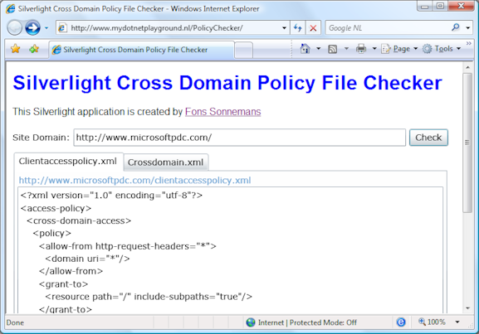
Task: Click the IE window title bar icon
Action: 11,8
